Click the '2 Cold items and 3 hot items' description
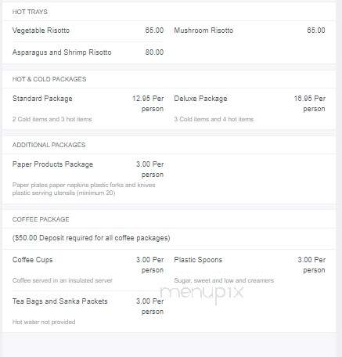The height and width of the screenshot is (357, 342). tap(52, 119)
